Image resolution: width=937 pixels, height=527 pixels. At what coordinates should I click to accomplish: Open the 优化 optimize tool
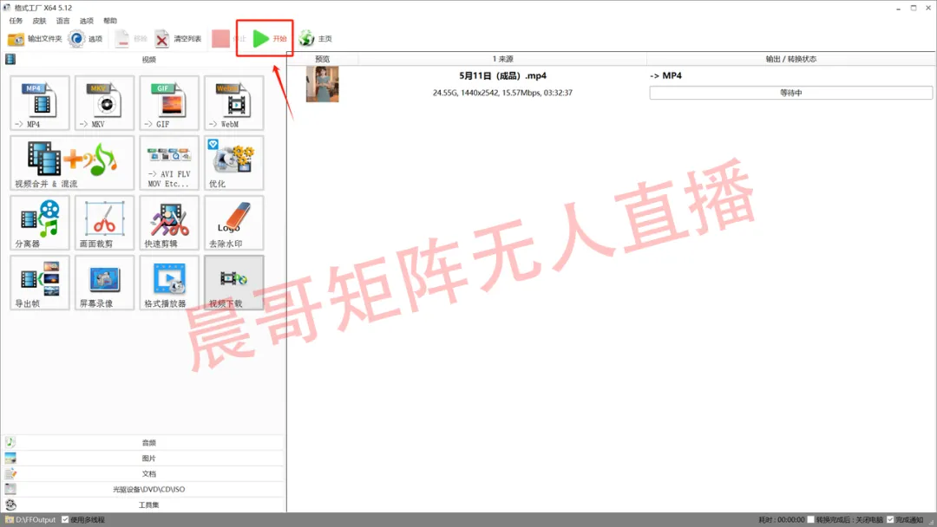tap(233, 163)
